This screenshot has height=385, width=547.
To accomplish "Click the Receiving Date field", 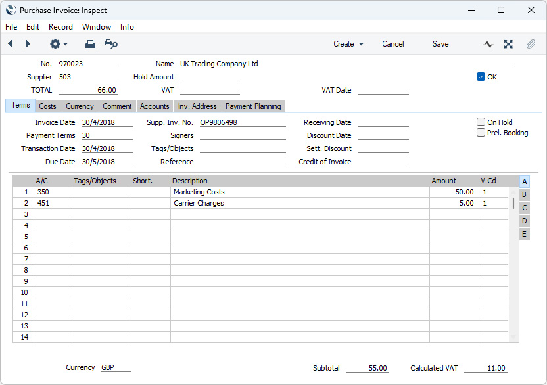I will pyautogui.click(x=383, y=122).
